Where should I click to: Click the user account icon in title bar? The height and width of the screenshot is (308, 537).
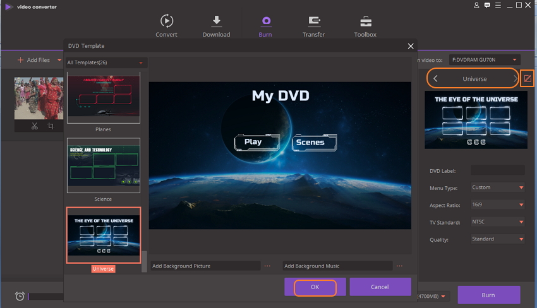(476, 6)
